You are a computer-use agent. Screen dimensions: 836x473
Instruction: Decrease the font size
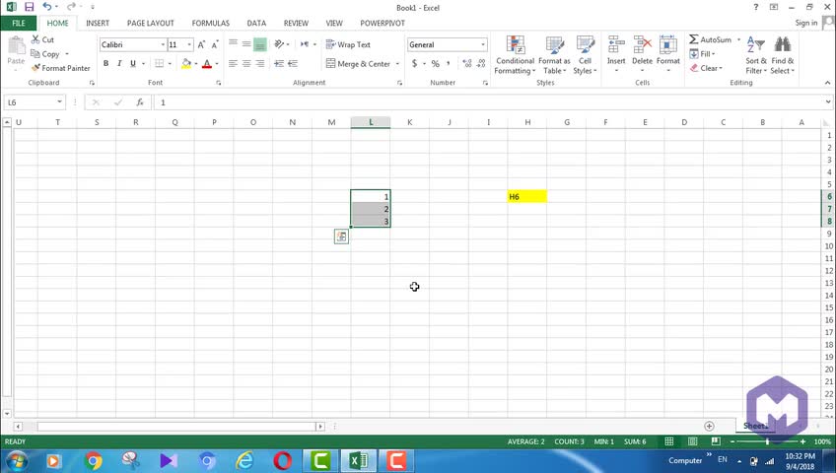click(x=215, y=44)
